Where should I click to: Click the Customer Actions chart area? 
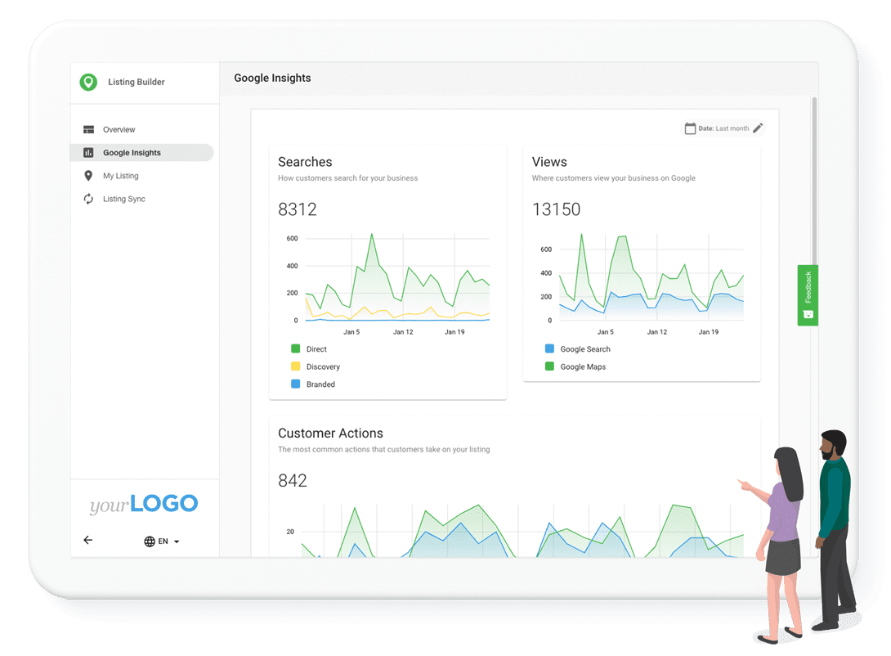pos(522,530)
